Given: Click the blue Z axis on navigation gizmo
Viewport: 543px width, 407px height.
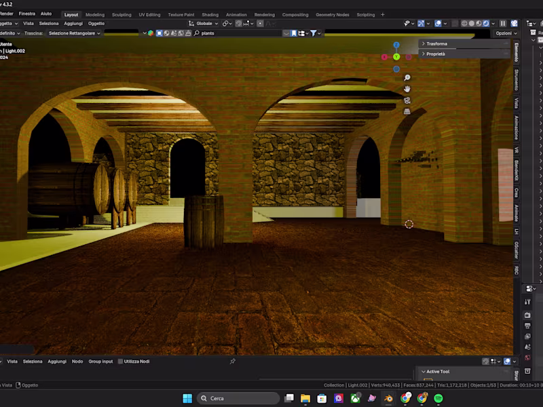Looking at the screenshot, I should [x=396, y=45].
